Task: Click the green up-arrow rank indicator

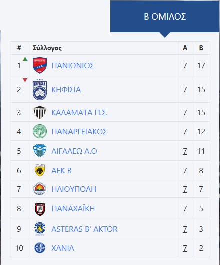Action: pyautogui.click(x=25, y=59)
